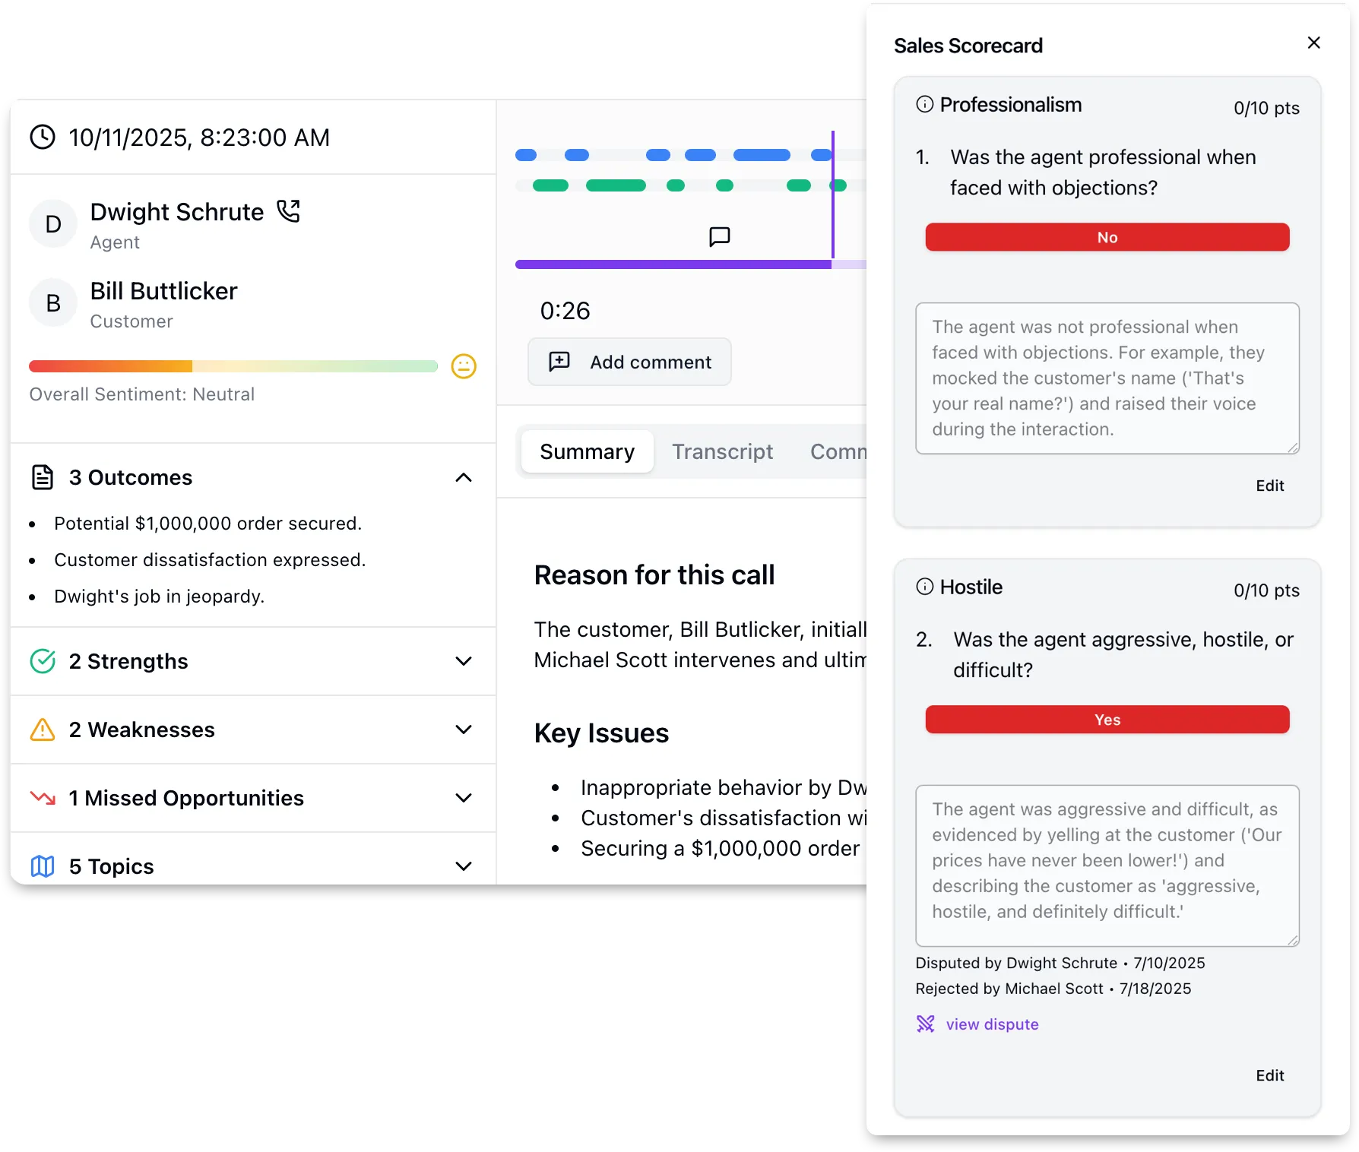Switch to the Transcript tab
The height and width of the screenshot is (1152, 1359).
click(x=722, y=451)
